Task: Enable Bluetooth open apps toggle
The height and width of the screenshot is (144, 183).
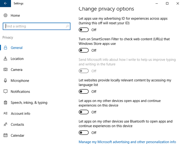Action: click(84, 132)
